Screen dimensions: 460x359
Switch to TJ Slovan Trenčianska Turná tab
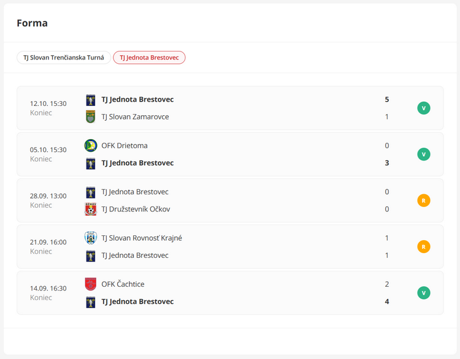pos(64,58)
